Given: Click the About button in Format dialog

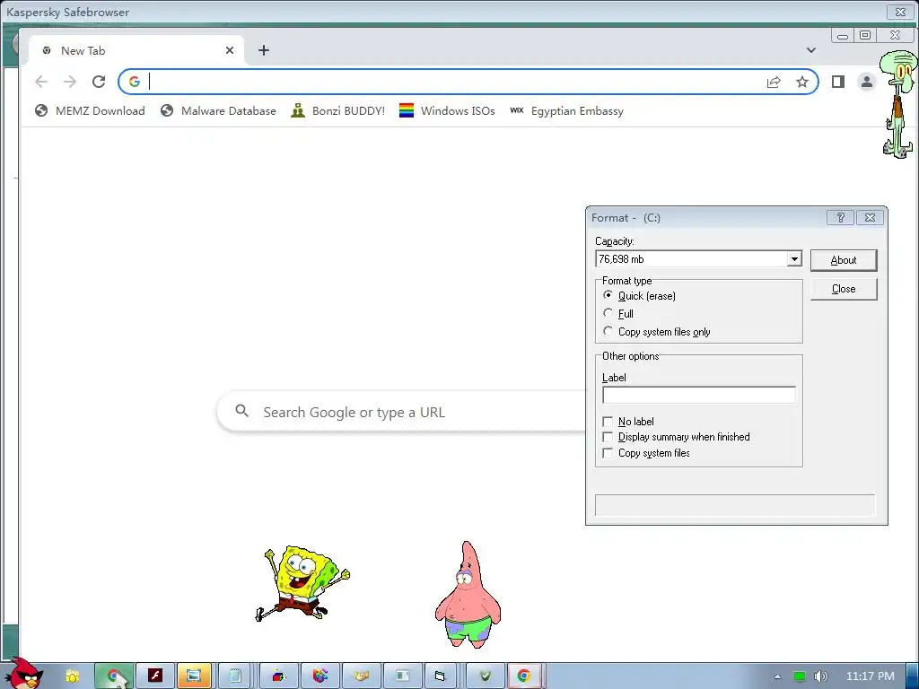Looking at the screenshot, I should (x=844, y=260).
